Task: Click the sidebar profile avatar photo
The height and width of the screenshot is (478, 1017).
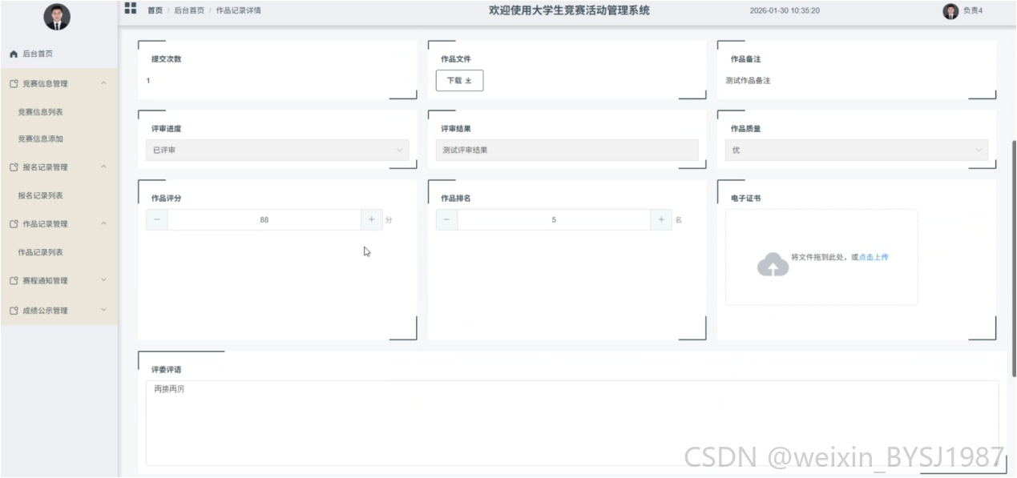Action: [x=57, y=16]
